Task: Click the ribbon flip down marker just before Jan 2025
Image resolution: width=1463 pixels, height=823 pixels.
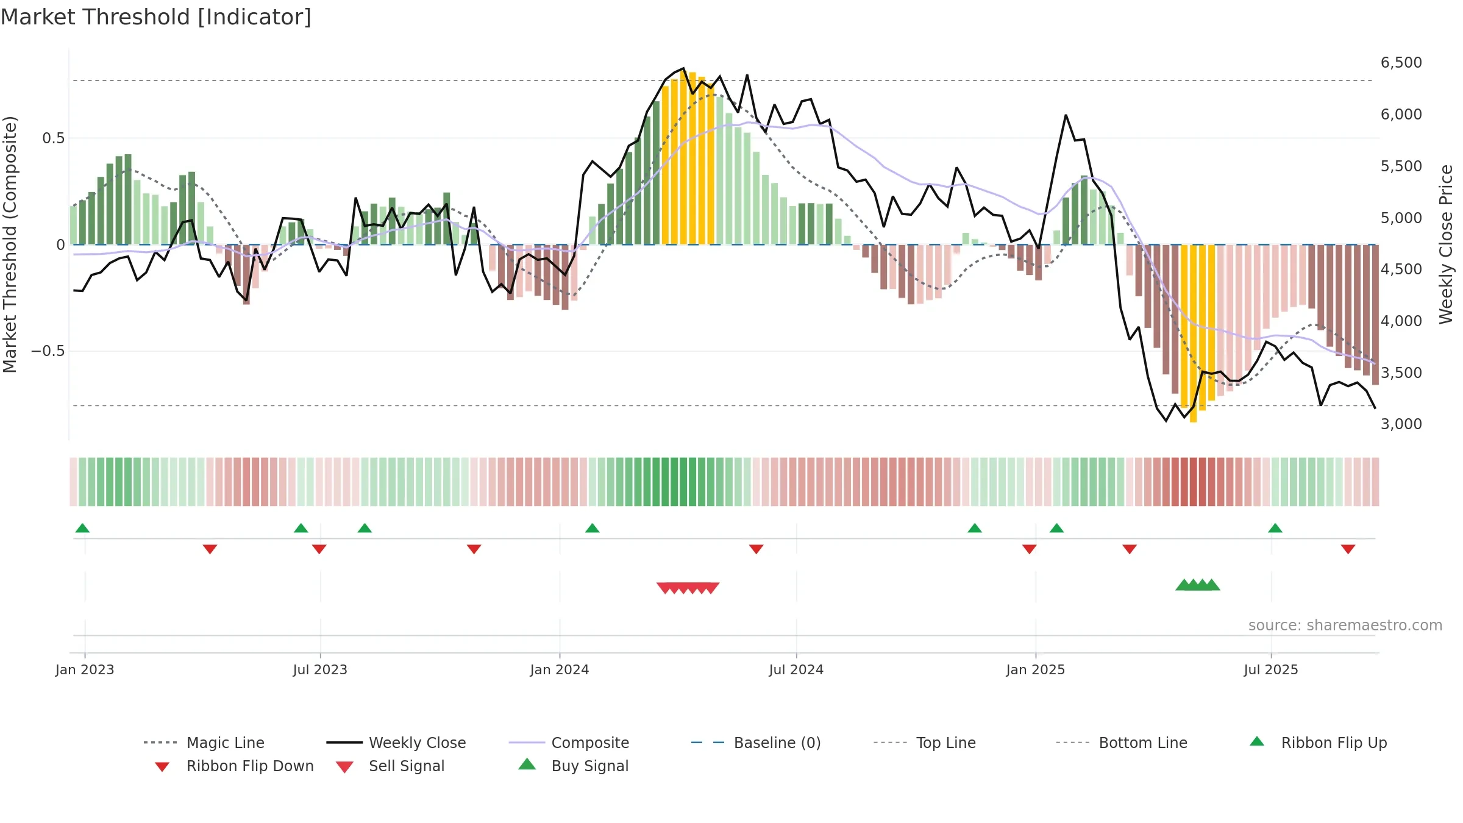Action: tap(1030, 549)
